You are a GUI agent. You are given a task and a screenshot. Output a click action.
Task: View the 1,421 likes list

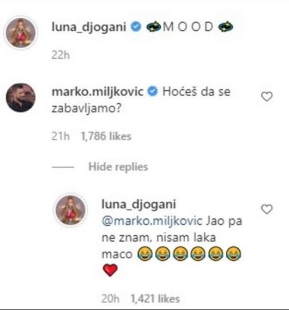pyautogui.click(x=155, y=299)
